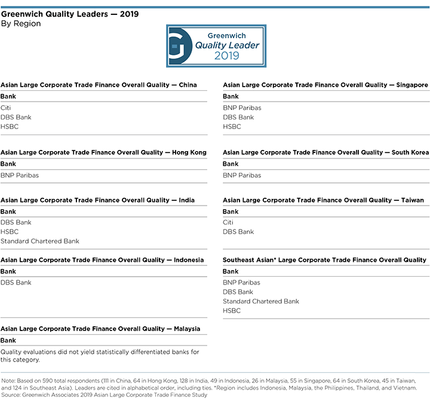The height and width of the screenshot is (404, 430).
Task: Click the 'Bank' column header in the China table
Action: [x=8, y=96]
